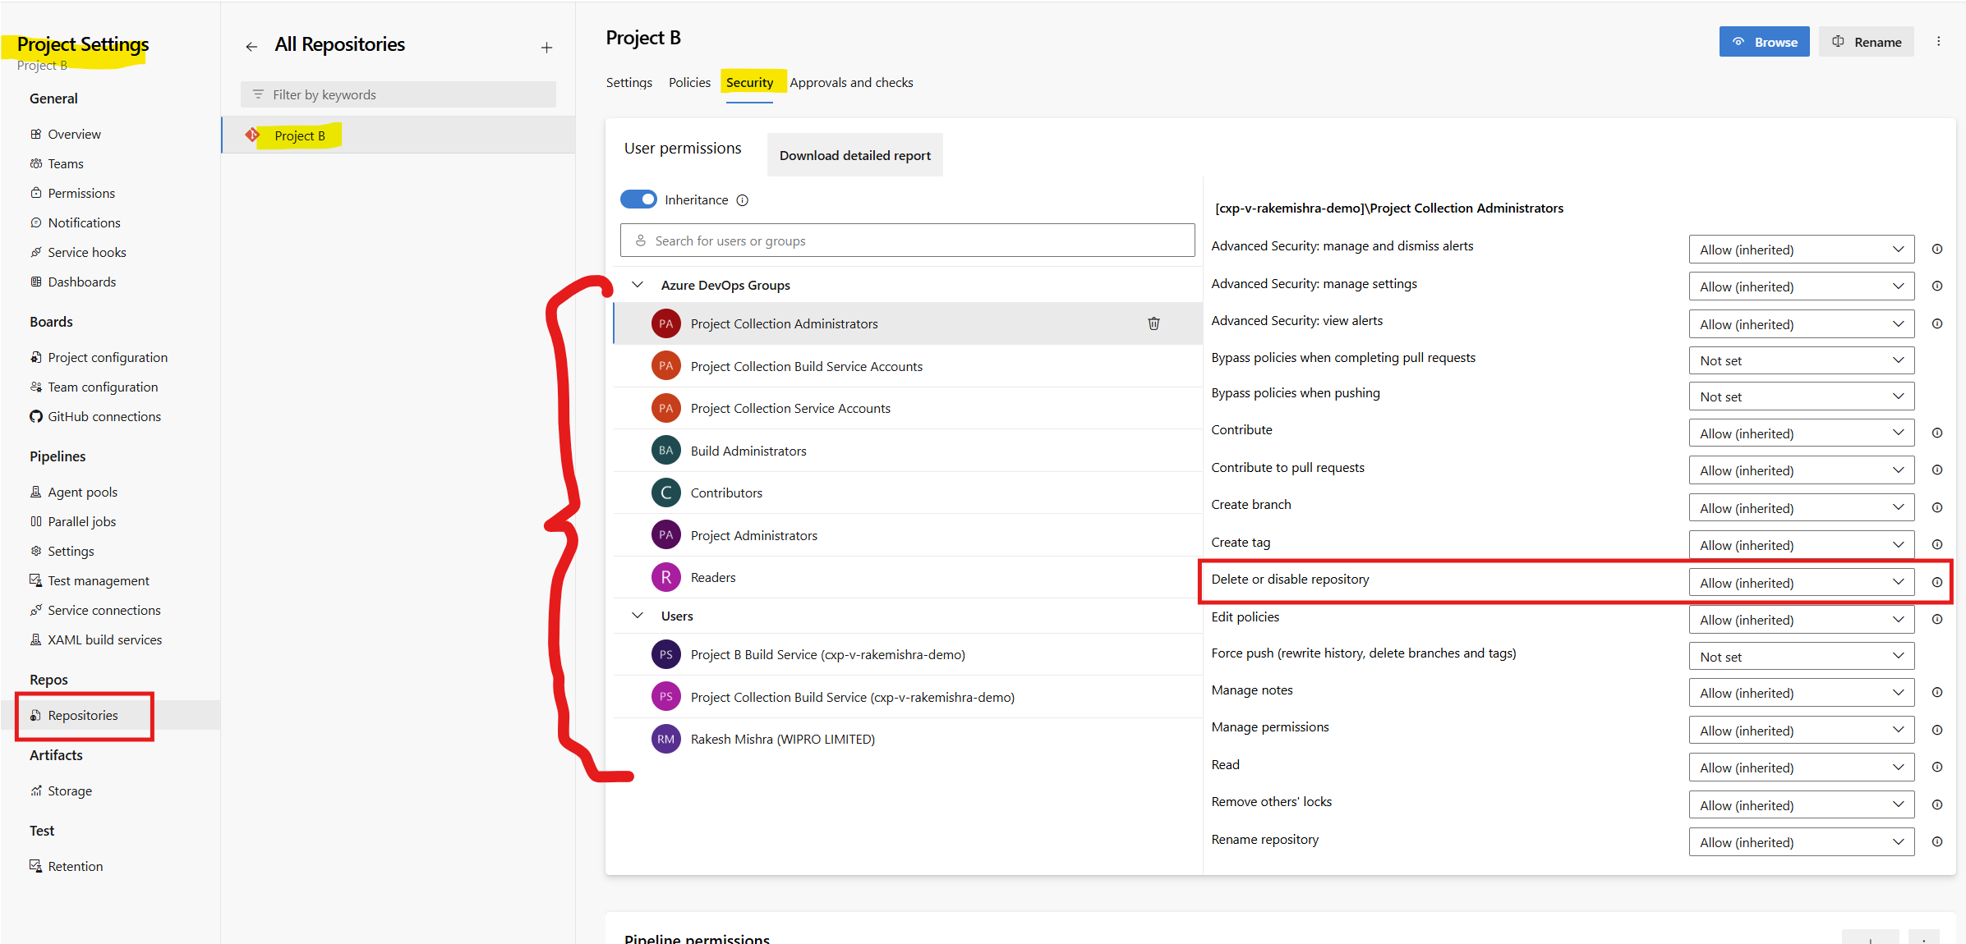Click the blue Browse button
Screen dimensions: 1966x944
point(1764,42)
